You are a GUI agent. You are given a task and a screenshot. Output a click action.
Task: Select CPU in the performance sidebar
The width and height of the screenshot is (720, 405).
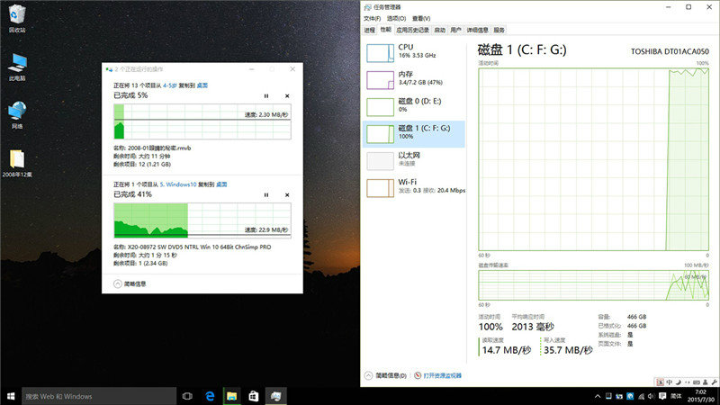pyautogui.click(x=406, y=50)
